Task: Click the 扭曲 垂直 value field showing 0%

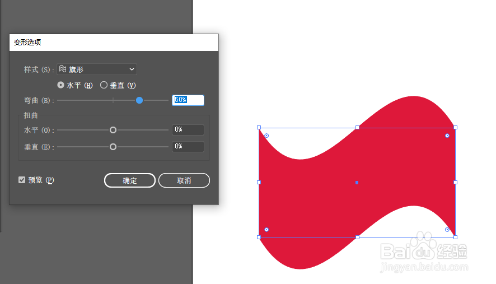Action: tap(188, 147)
